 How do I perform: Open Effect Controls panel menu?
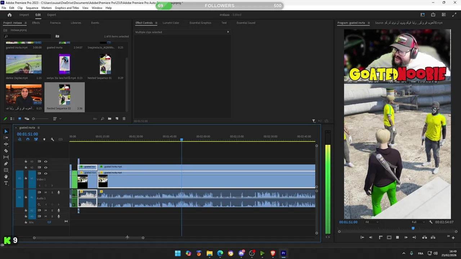[x=156, y=23]
